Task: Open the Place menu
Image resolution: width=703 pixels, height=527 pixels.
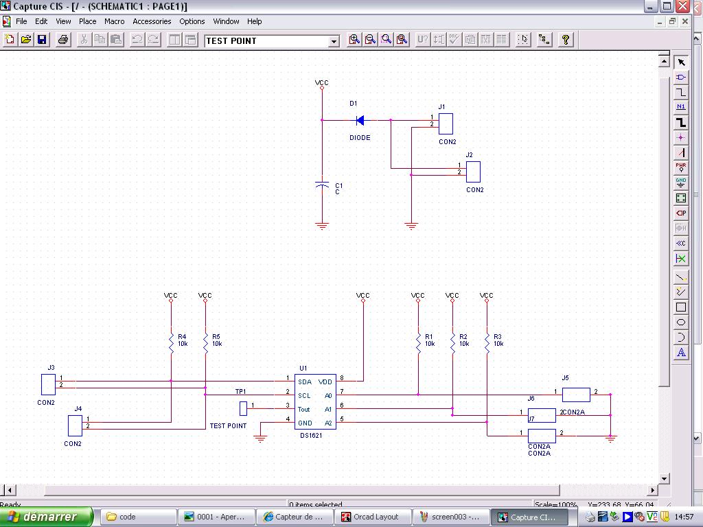Action: pyautogui.click(x=87, y=21)
